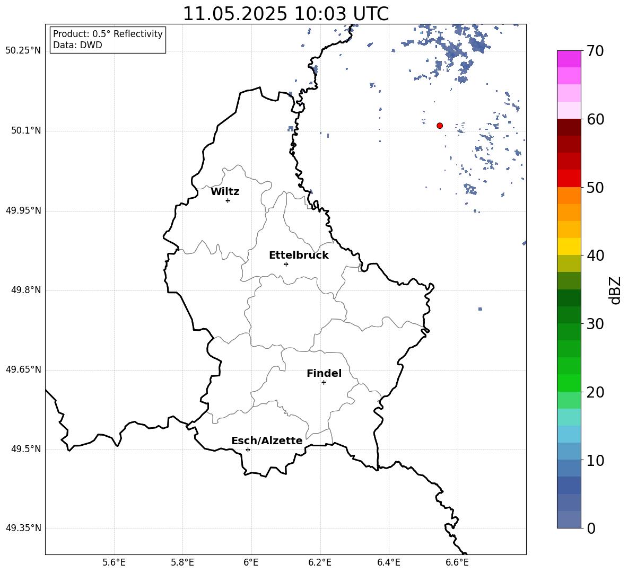Click the Ettelbruck plus marker
This screenshot has width=628, height=573.
pyautogui.click(x=286, y=264)
